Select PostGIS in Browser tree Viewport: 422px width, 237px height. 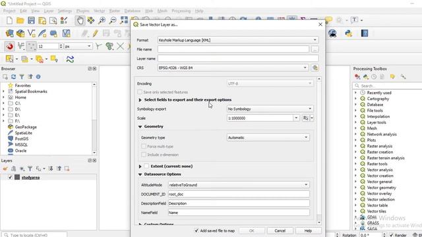pyautogui.click(x=22, y=139)
